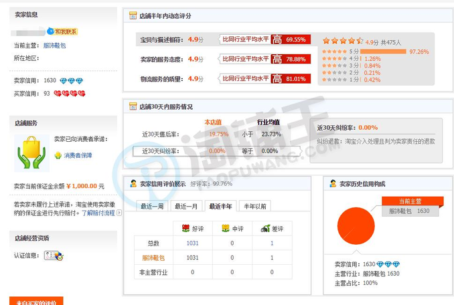This screenshot has width=454, height=305.
Task: Click the 1031 好评 count in 总数 row
Action: point(193,243)
